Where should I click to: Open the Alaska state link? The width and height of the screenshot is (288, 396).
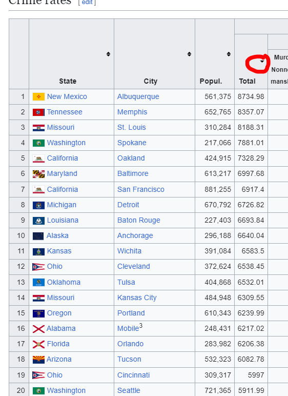point(57,235)
